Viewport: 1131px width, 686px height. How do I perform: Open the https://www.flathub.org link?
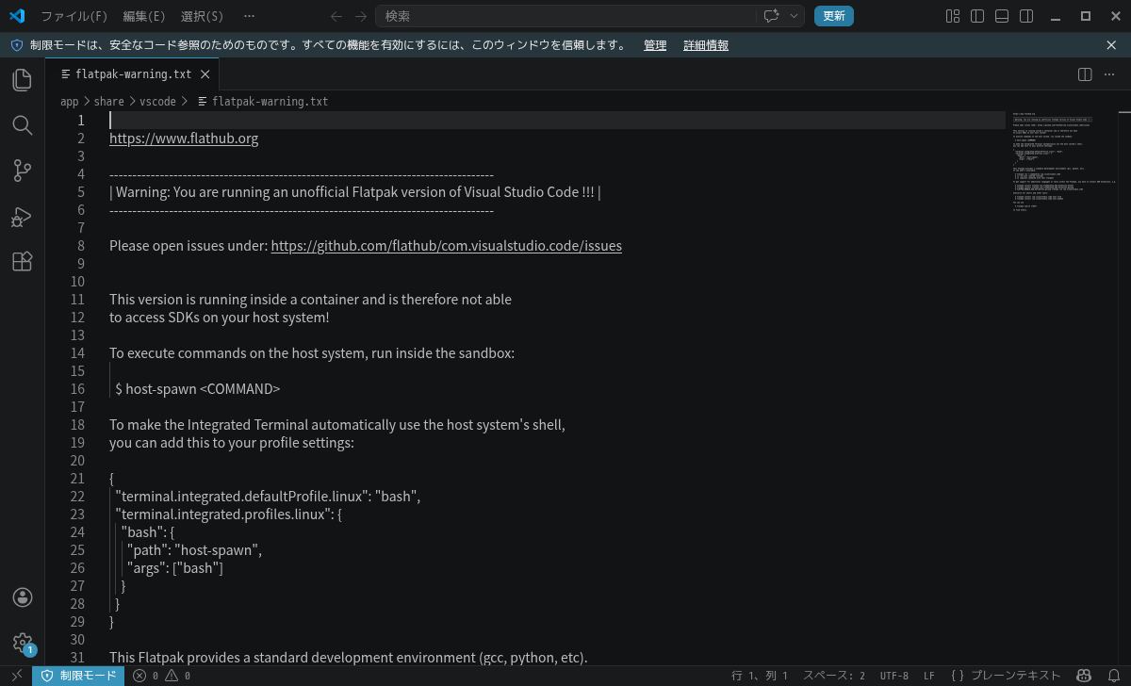[x=184, y=139]
